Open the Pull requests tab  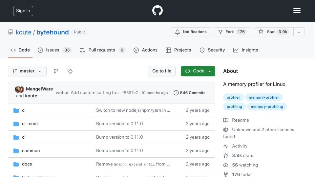point(103,50)
